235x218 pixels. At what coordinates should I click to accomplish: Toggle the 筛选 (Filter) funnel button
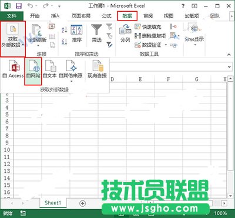coord(96,33)
